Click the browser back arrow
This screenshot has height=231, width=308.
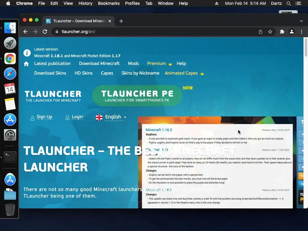26,32
